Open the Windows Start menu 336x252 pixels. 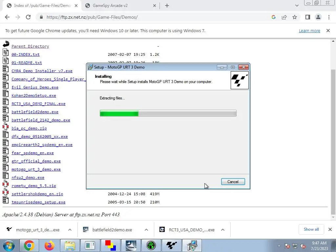pyautogui.click(x=9, y=245)
